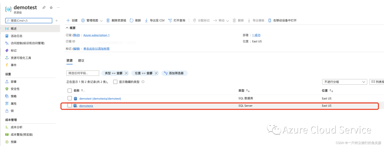Open demotest (demotesta/demotest) SQL database
This screenshot has height=146, width=384.
[x=100, y=99]
